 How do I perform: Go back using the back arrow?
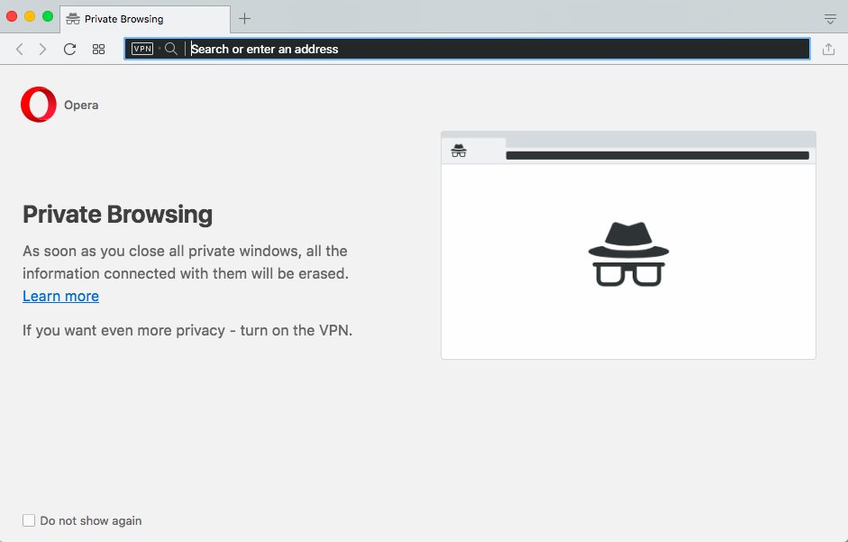tap(20, 50)
